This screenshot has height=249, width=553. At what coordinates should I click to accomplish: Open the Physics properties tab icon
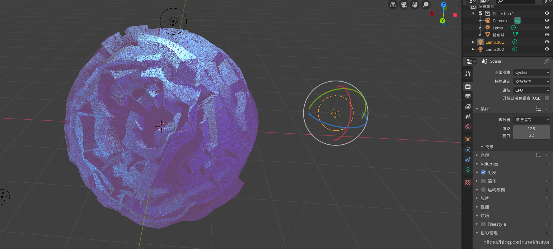tap(468, 150)
